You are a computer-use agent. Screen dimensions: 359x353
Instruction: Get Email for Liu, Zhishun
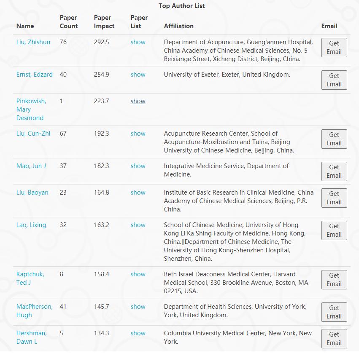[x=334, y=48]
